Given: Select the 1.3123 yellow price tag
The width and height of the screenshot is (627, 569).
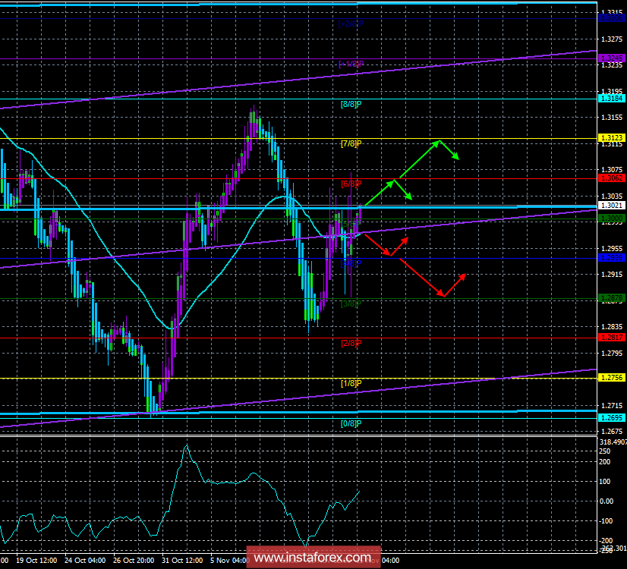Looking at the screenshot, I should (611, 138).
